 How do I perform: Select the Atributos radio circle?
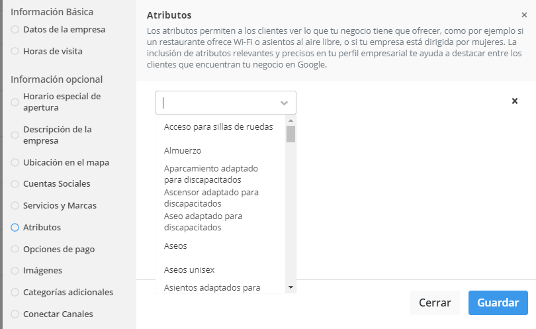(15, 227)
